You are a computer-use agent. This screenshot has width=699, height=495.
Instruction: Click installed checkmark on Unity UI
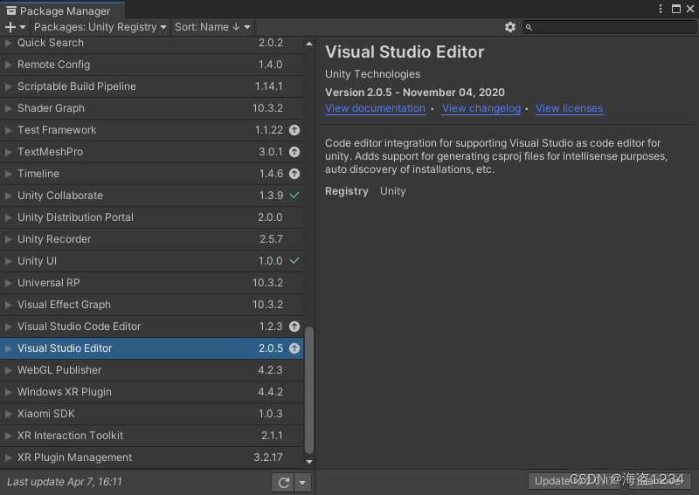[x=294, y=261]
